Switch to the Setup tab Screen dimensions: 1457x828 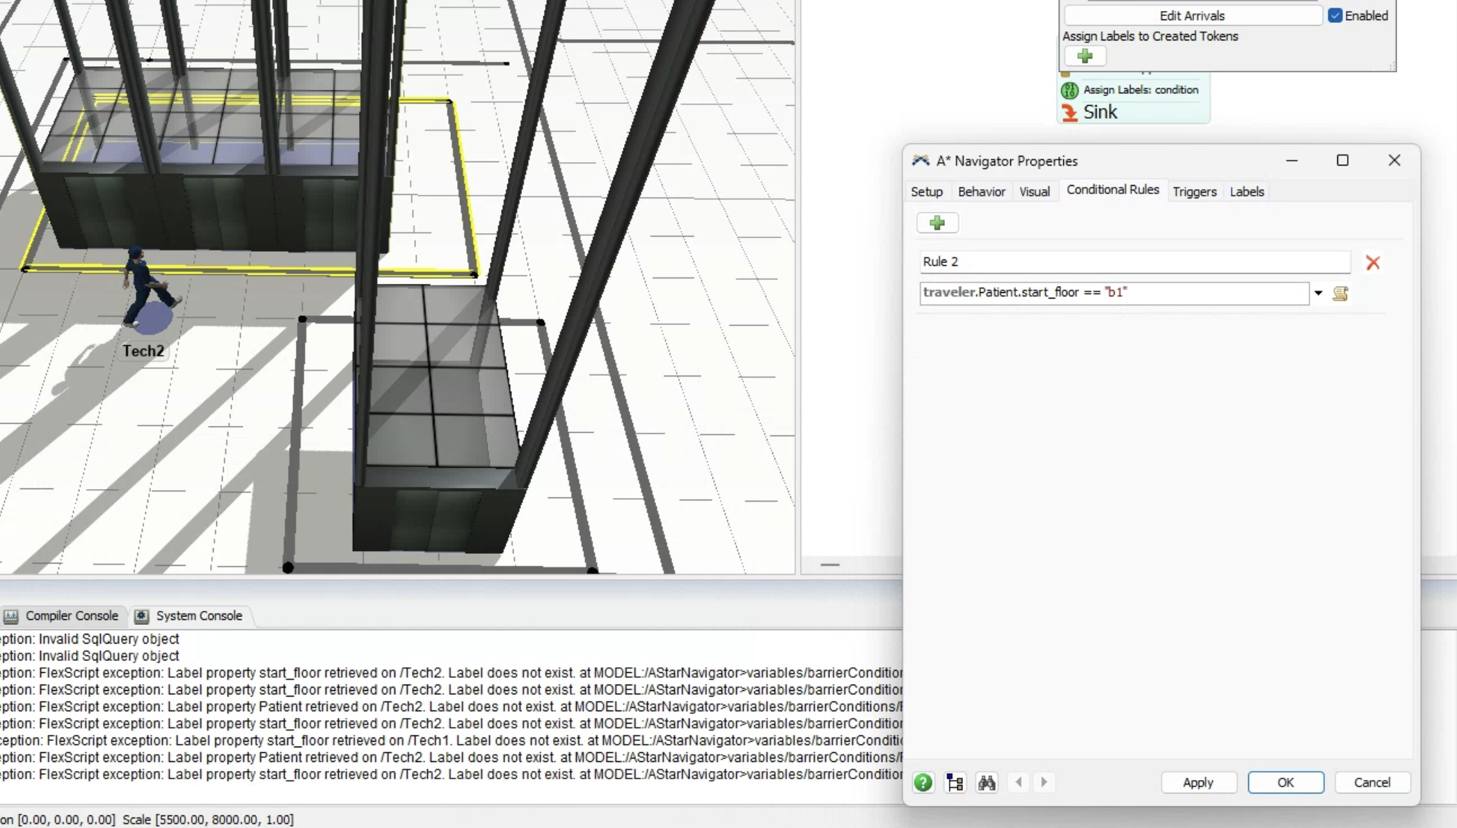coord(926,191)
